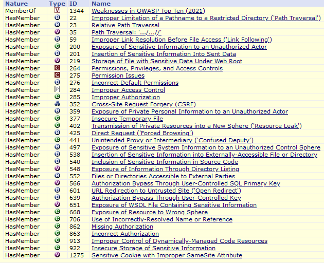Click the Base type icon for ID 59
This screenshot has height=263, width=324.
[x=57, y=39]
